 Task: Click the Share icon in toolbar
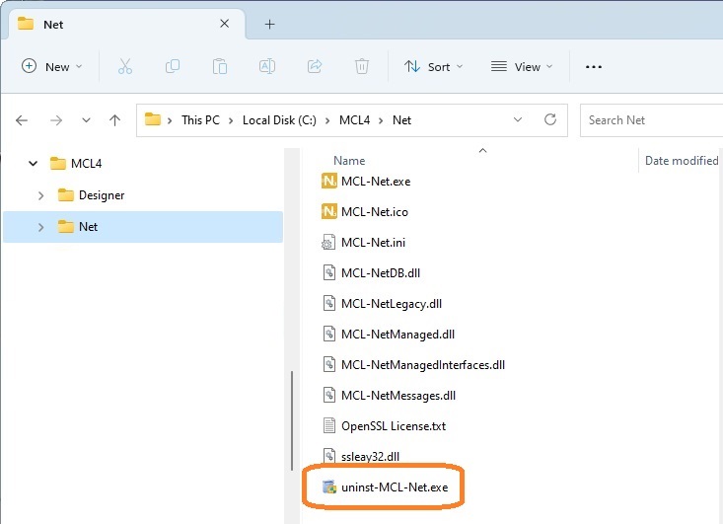coord(315,66)
